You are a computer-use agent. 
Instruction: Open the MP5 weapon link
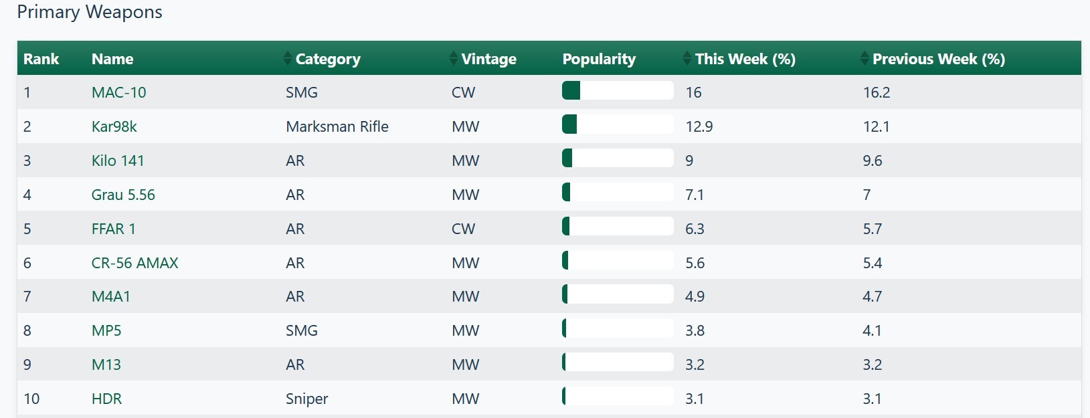(106, 330)
